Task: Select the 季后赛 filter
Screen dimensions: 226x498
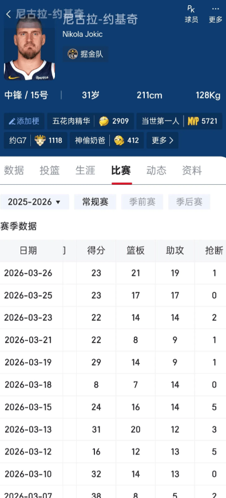Action: coord(189,202)
